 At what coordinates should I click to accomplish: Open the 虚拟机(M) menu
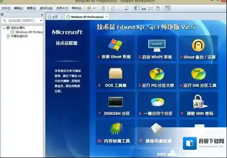click(46, 8)
